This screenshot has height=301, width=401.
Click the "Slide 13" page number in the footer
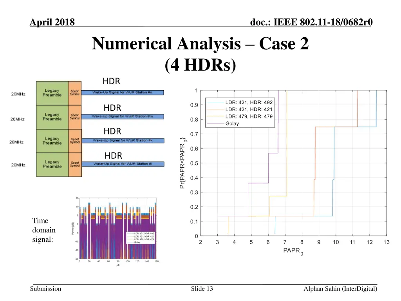click(202, 289)
